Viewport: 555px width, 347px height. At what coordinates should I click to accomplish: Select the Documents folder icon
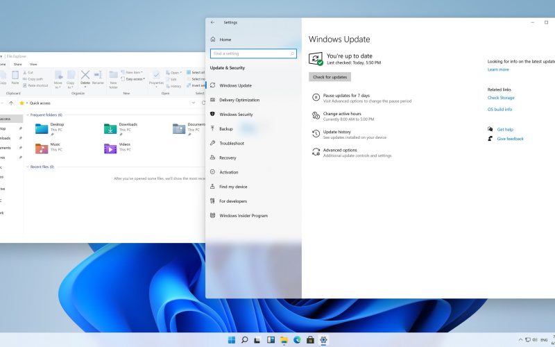pyautogui.click(x=179, y=128)
